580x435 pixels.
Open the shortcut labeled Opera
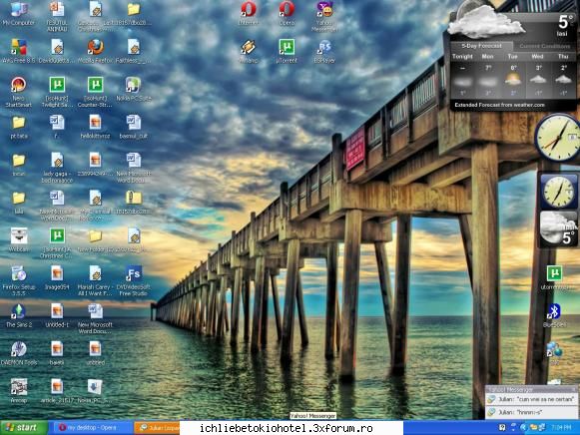288,14
